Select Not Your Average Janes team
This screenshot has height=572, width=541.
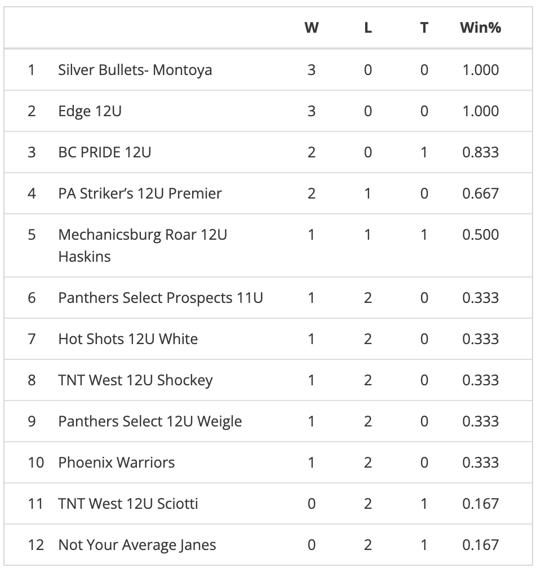(137, 545)
